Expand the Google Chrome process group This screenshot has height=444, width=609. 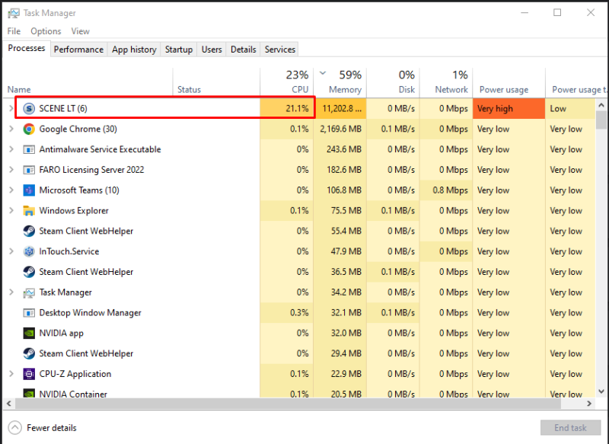(11, 129)
